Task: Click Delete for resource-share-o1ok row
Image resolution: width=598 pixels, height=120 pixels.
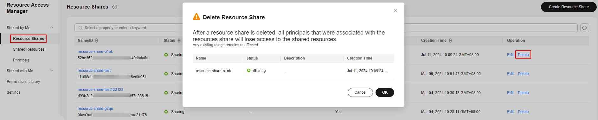Action: pyautogui.click(x=523, y=55)
